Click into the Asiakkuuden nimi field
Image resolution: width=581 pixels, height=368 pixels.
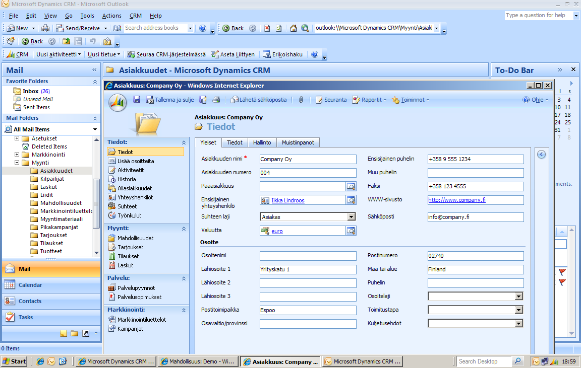point(308,159)
